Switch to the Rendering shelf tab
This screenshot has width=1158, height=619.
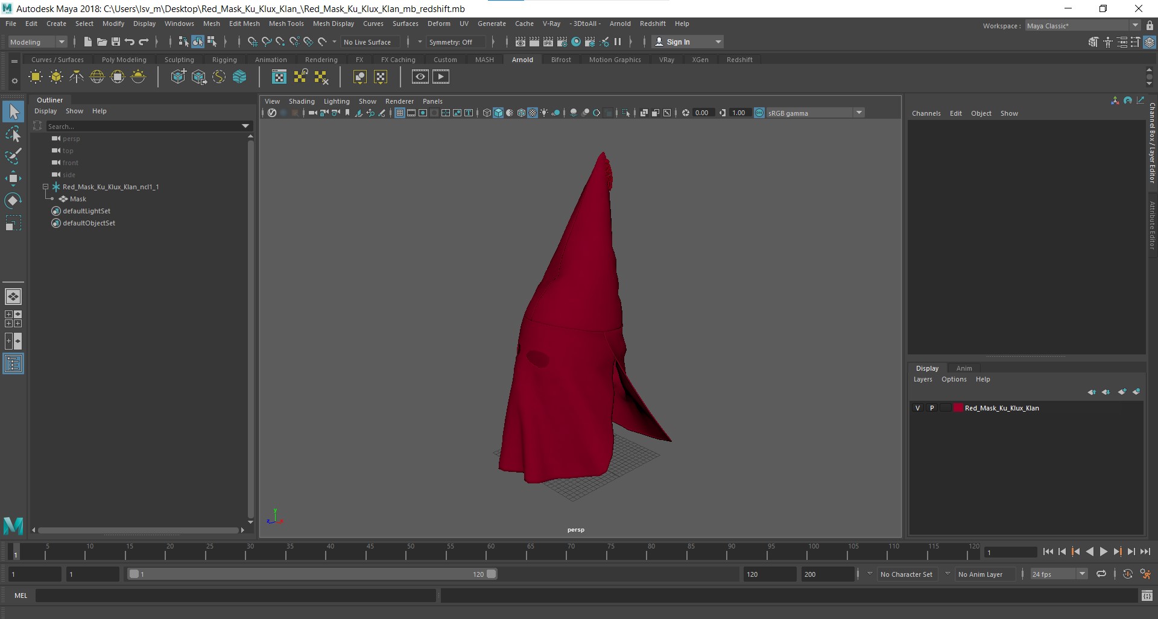pos(321,60)
